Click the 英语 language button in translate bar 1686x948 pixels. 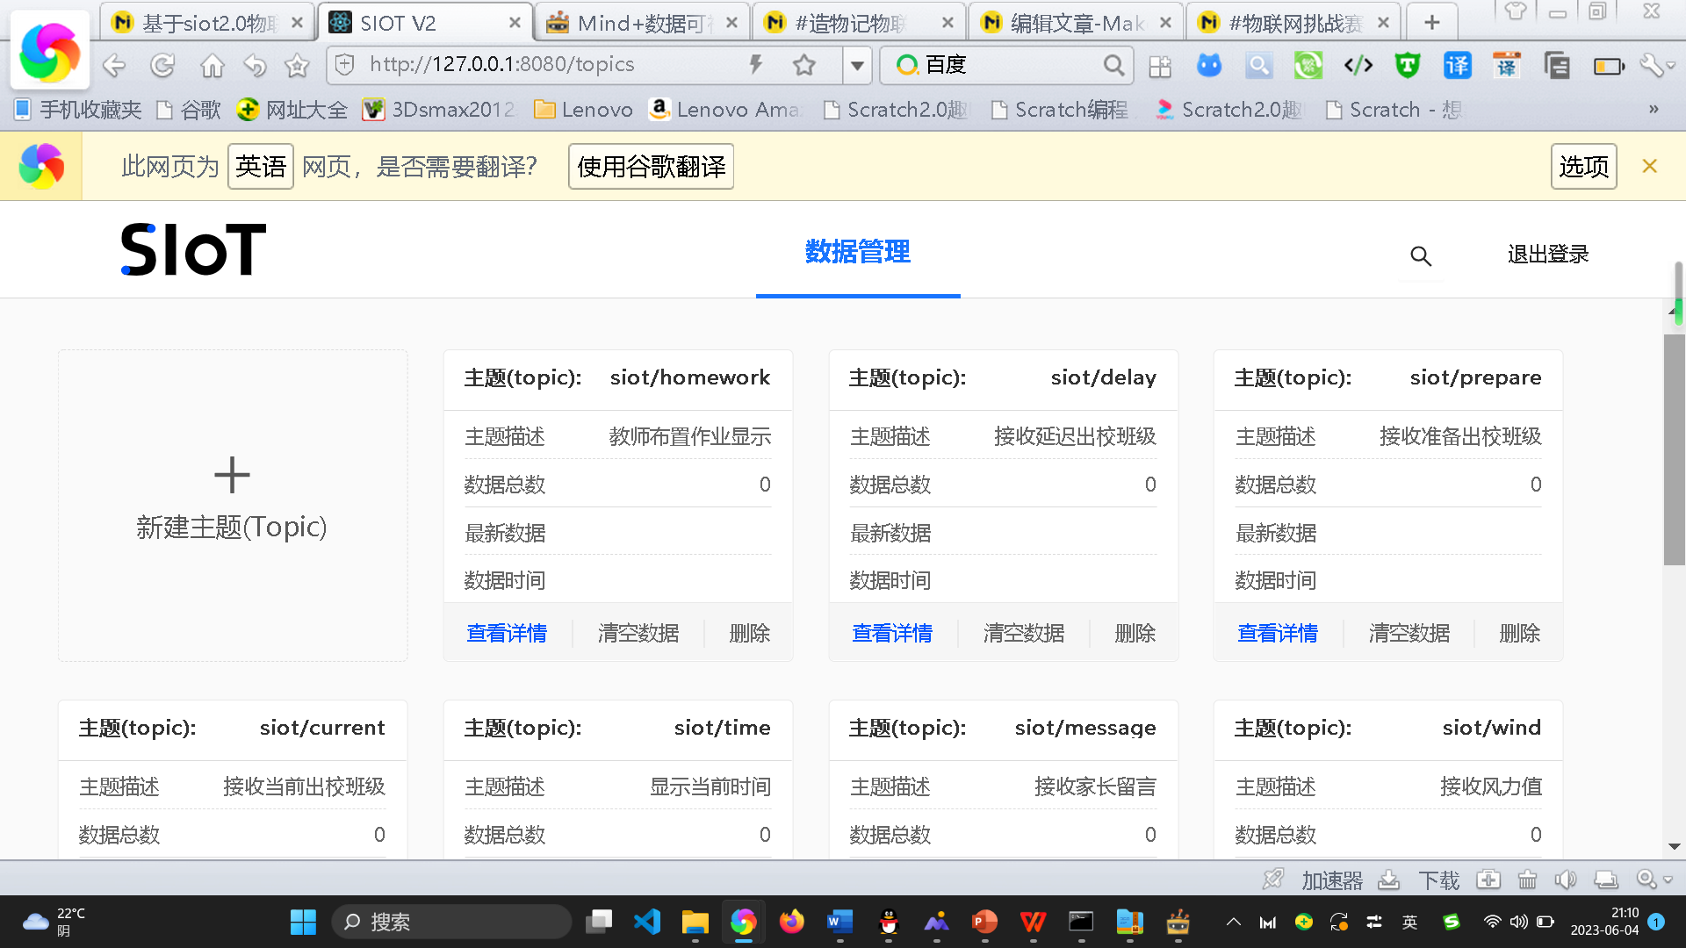click(260, 166)
